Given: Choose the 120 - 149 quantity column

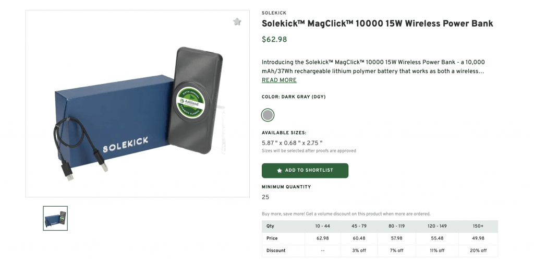Looking at the screenshot, I should tap(437, 227).
